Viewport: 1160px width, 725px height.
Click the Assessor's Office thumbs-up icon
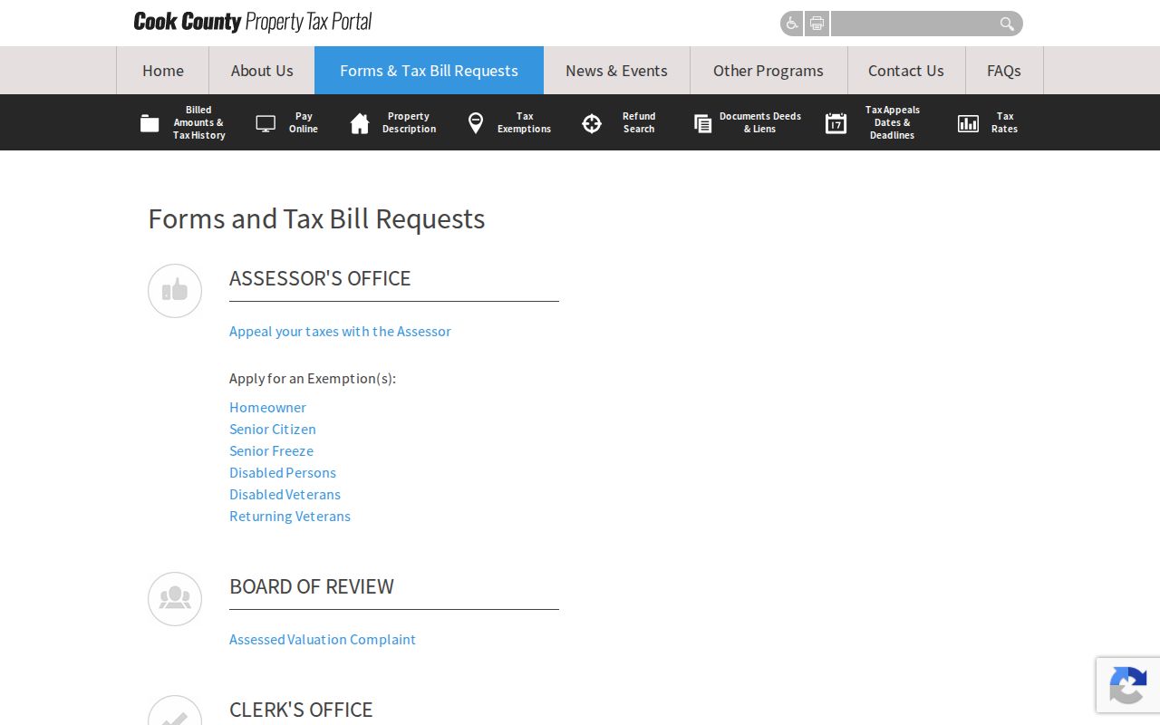coord(175,291)
